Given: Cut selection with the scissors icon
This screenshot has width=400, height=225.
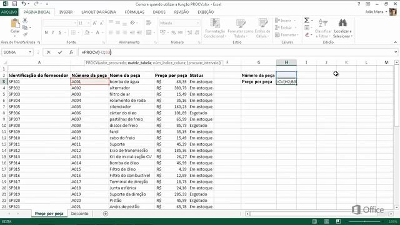Looking at the screenshot, I should pyautogui.click(x=25, y=20).
